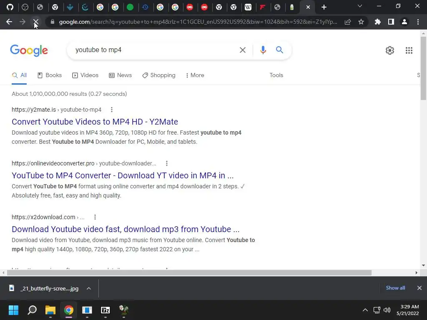Open Convert Youtube Videos to MP4 HD - Y2Mate
Screen dimensions: 427x320
pos(95,122)
